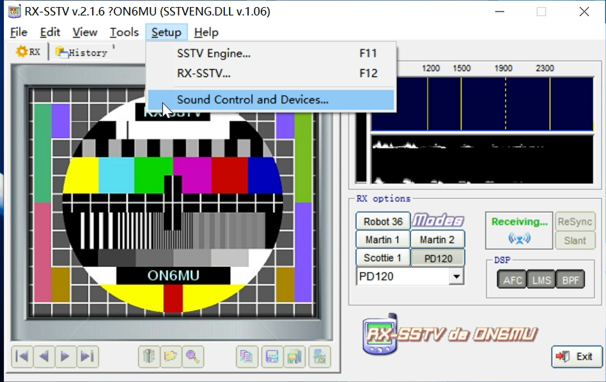Click the Receiving... status button
Viewport: 606px width, 382px height.
(x=519, y=230)
